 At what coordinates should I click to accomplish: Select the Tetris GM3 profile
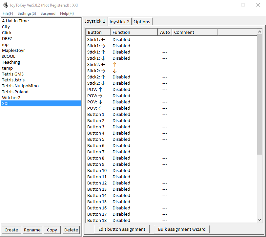pyautogui.click(x=41, y=74)
